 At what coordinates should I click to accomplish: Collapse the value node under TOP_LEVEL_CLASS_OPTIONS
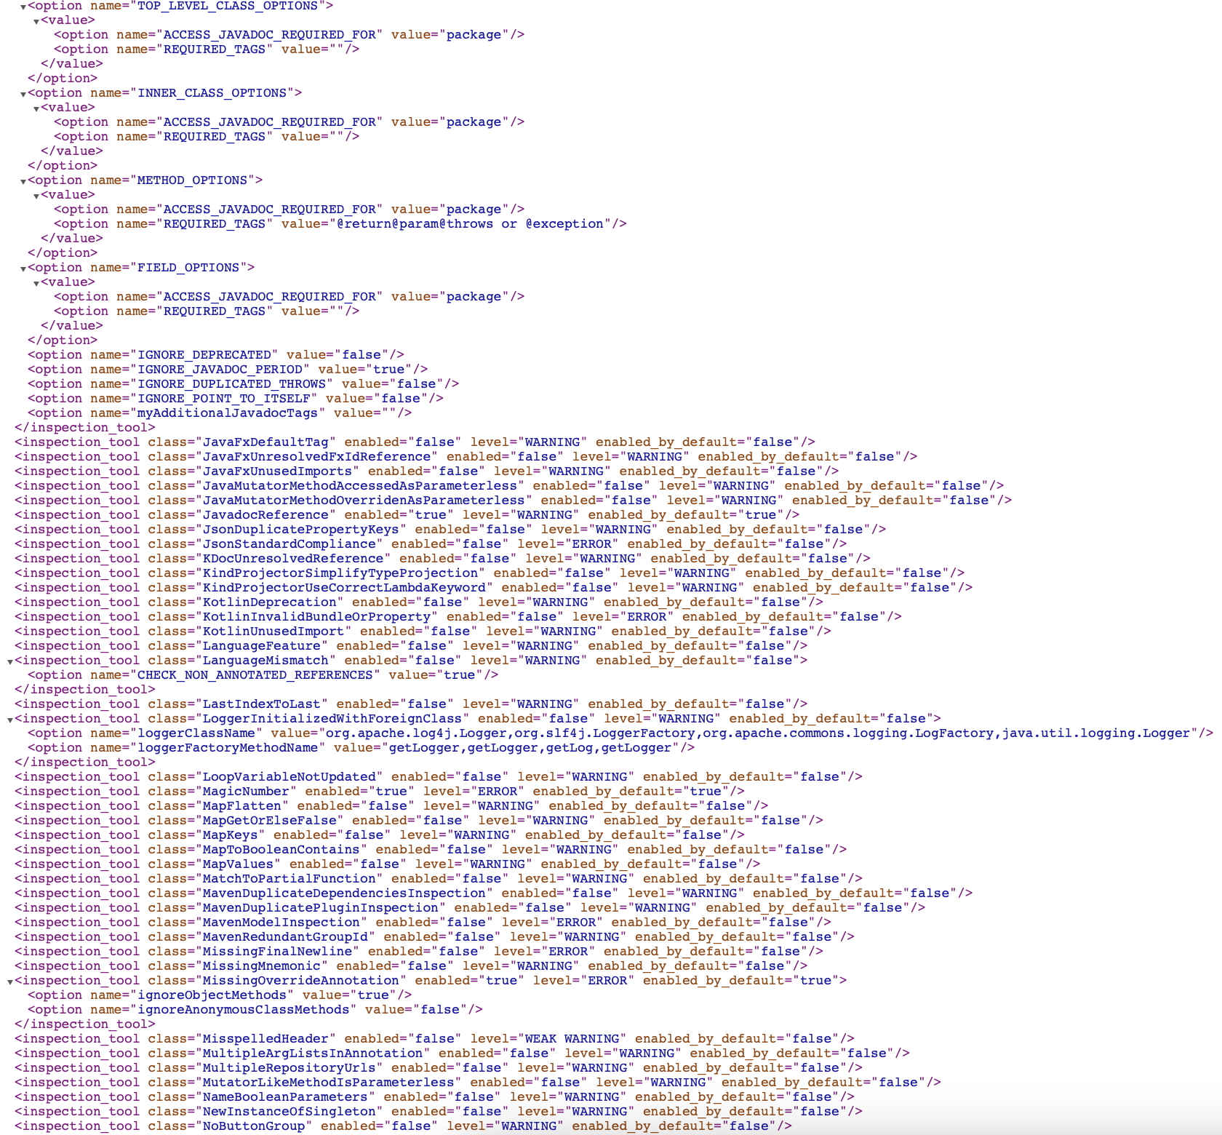[36, 21]
